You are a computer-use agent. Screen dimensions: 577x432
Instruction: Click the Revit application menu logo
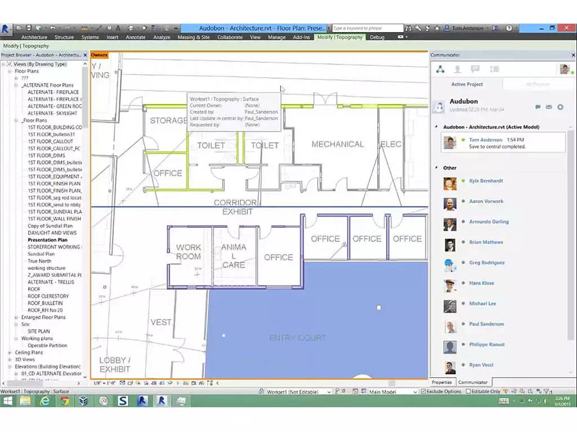click(6, 28)
